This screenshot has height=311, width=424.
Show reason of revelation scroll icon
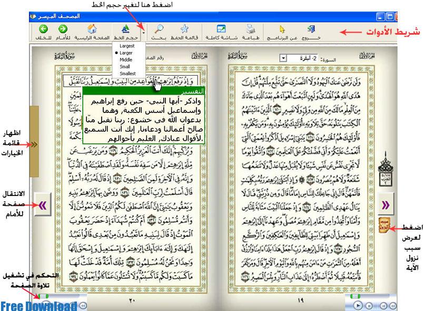coord(384,225)
